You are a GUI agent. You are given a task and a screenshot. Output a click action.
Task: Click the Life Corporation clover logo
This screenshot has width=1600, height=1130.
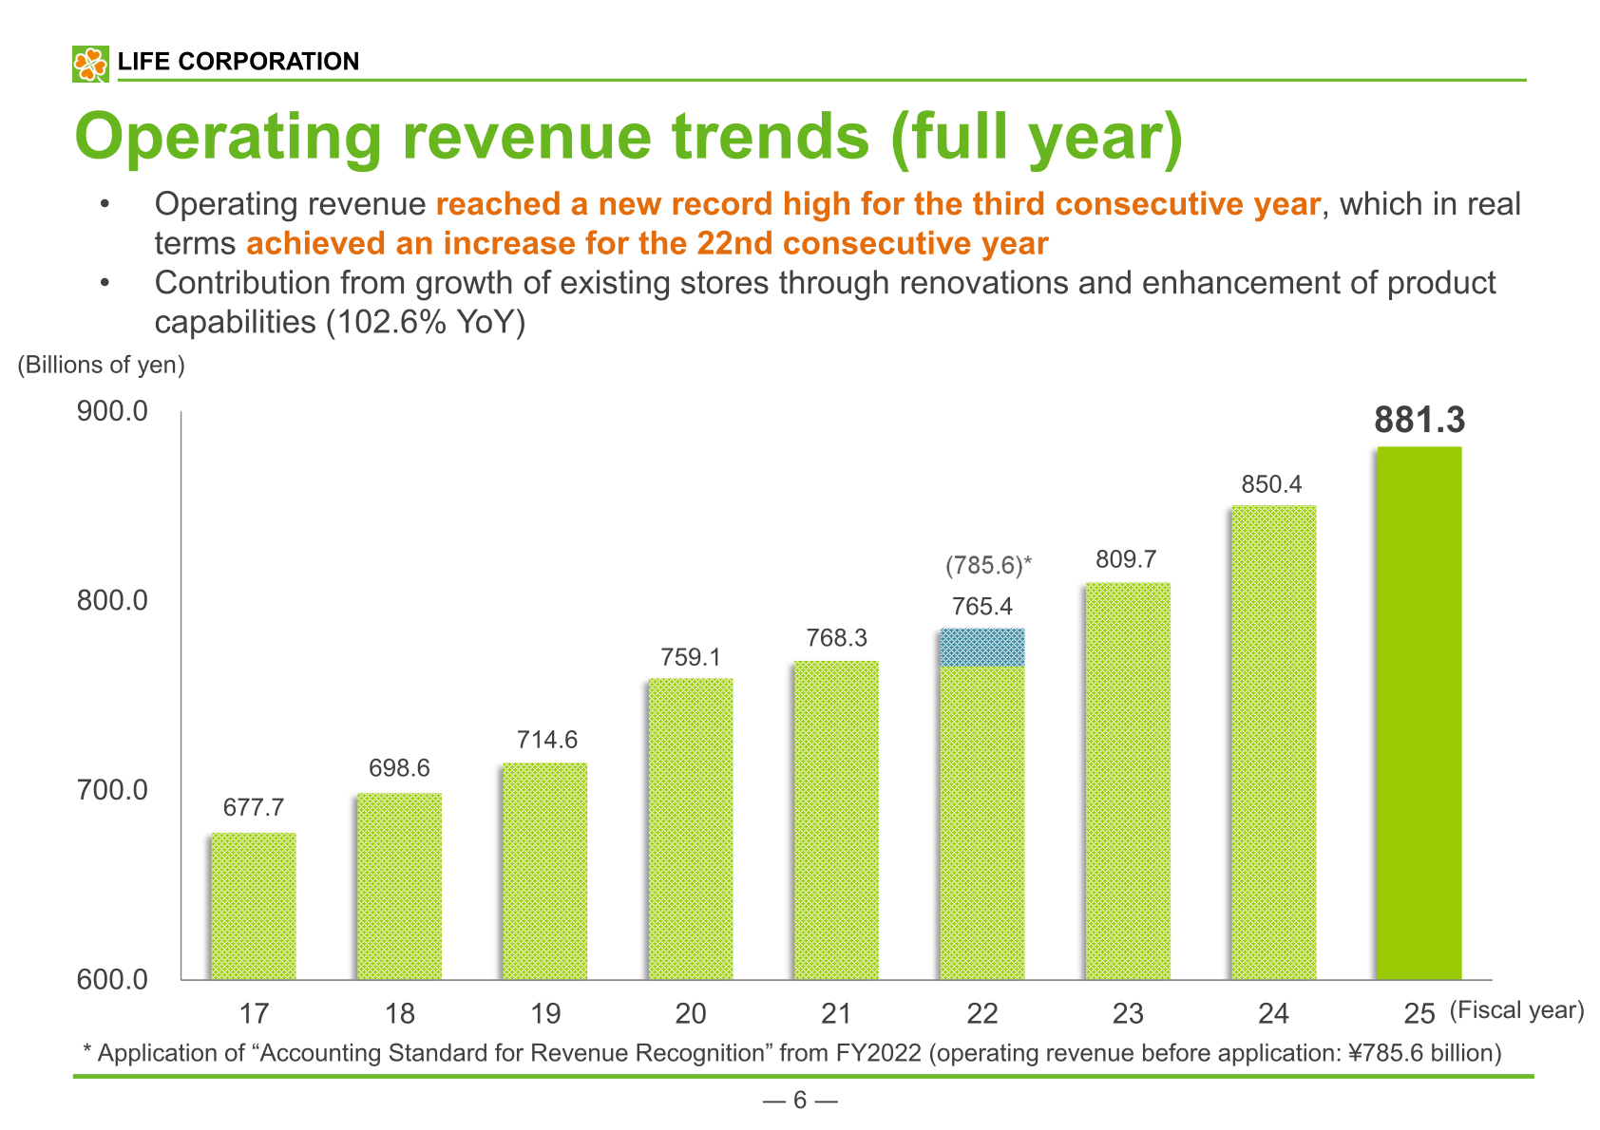pos(90,64)
